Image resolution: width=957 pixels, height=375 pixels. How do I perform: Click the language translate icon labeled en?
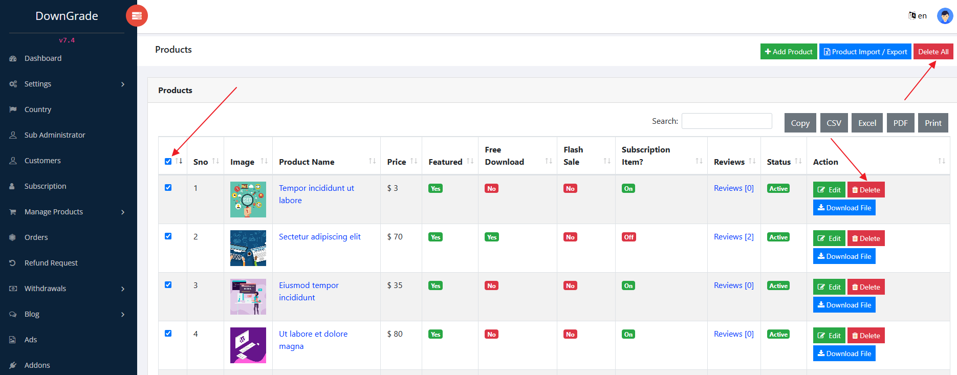(x=912, y=15)
